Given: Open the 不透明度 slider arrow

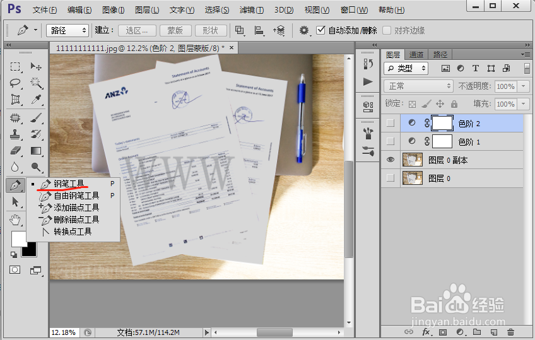Looking at the screenshot, I should click(524, 86).
